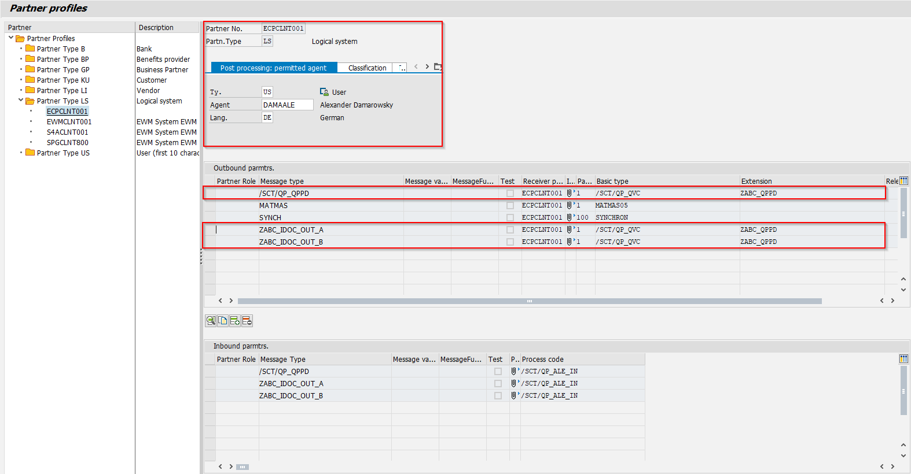Viewport: 911px width, 474px height.
Task: Collapse the Partner Profiles root node
Action: click(11, 38)
